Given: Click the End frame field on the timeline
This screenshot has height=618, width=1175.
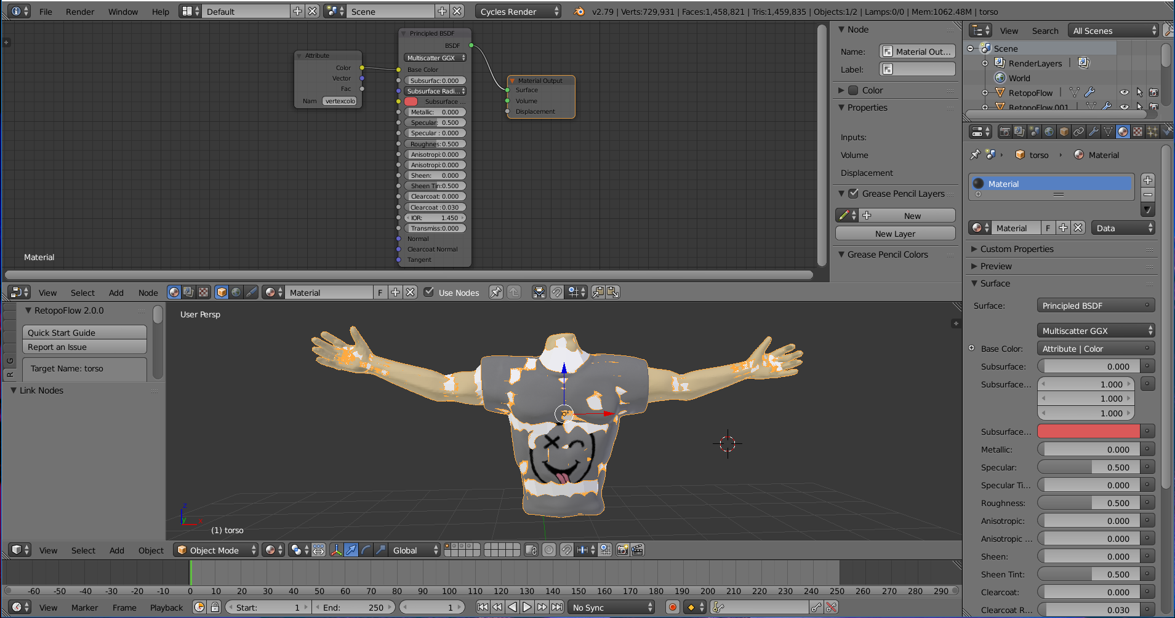Looking at the screenshot, I should (354, 607).
